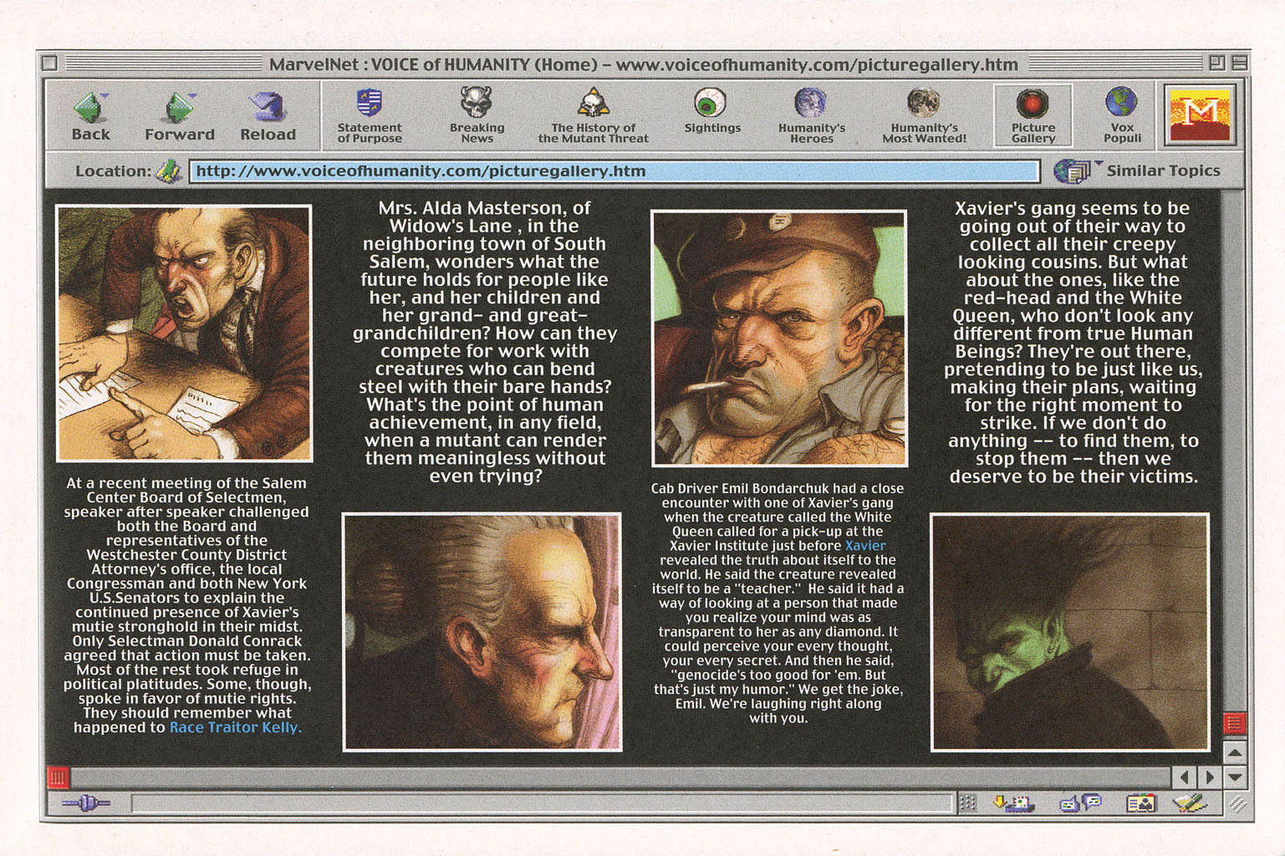Click the MarvelNet M logo
The image size is (1285, 856).
pyautogui.click(x=1200, y=115)
